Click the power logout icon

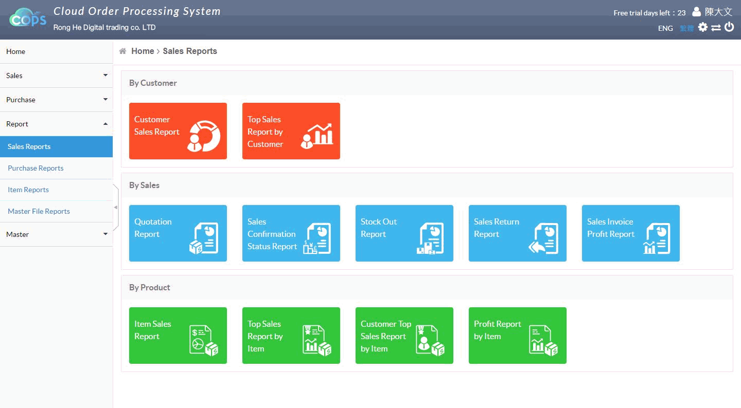pyautogui.click(x=729, y=27)
